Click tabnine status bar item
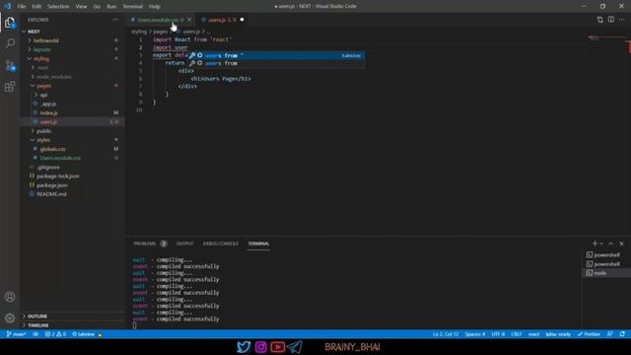This screenshot has height=355, width=631. click(84, 334)
